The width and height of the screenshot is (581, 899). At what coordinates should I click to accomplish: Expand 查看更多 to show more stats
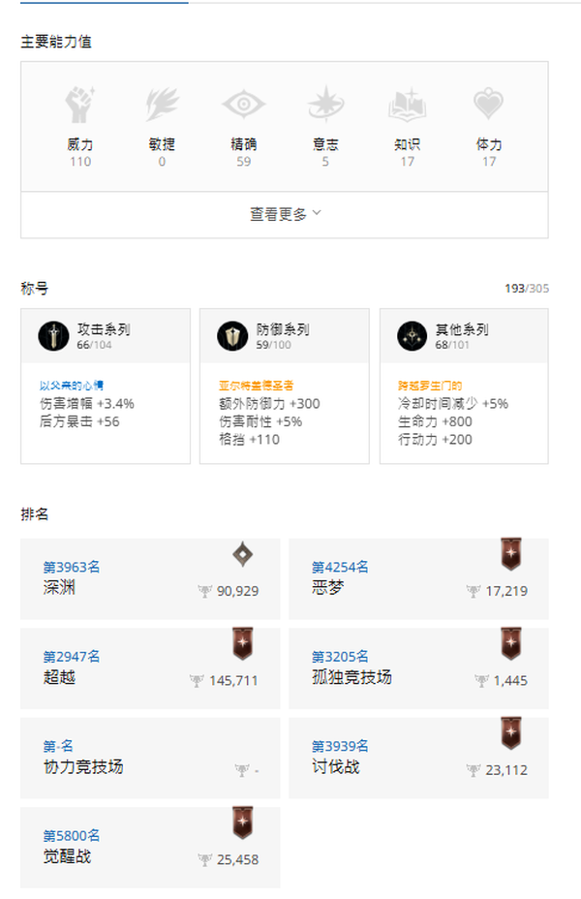click(284, 214)
